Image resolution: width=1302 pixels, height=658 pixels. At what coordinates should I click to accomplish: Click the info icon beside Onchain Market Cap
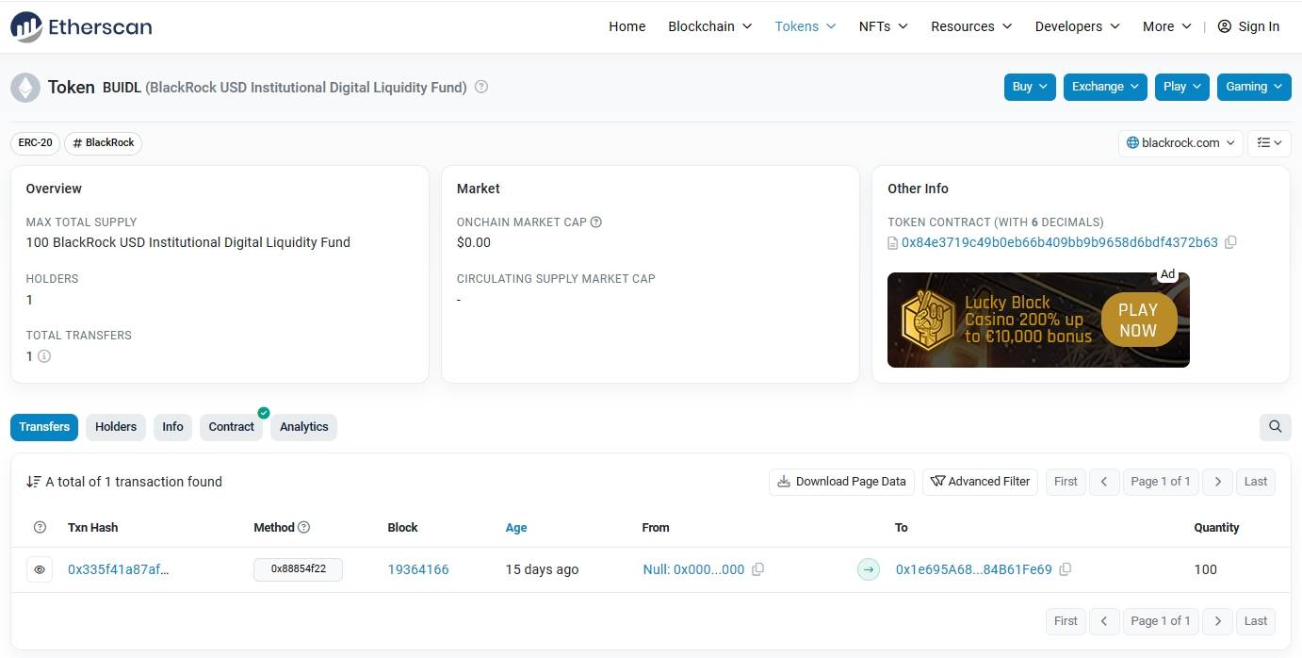(595, 222)
